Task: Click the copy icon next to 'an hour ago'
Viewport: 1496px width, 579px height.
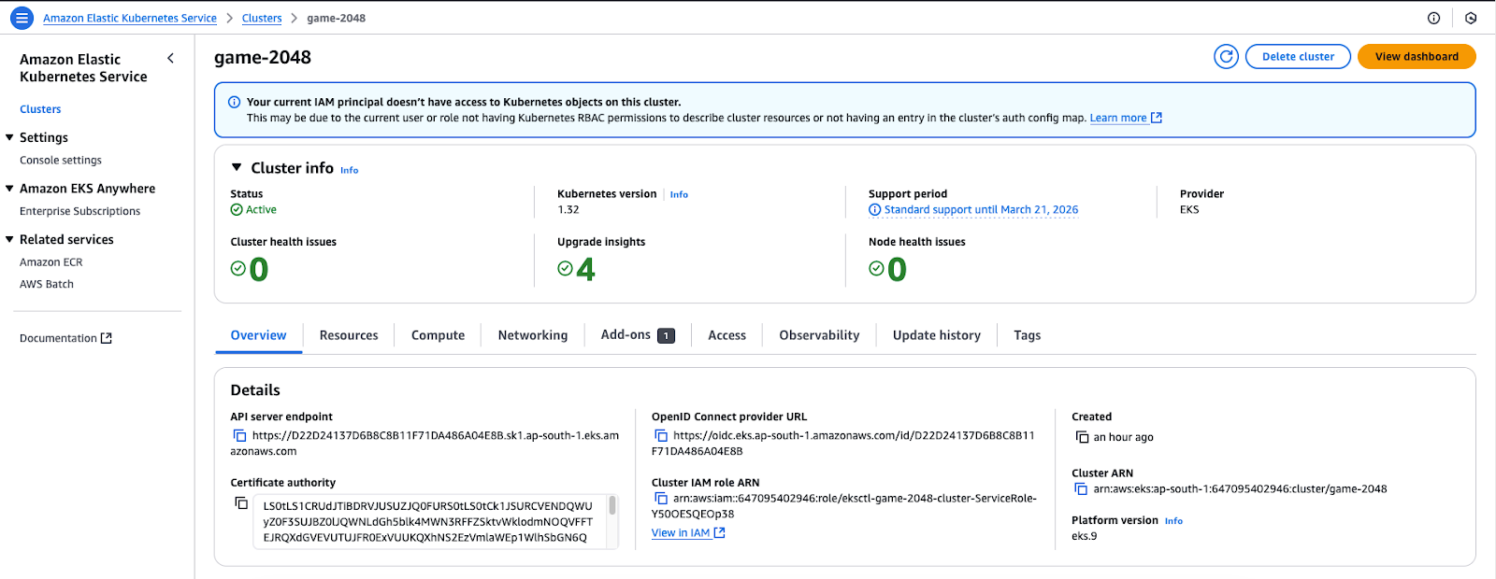Action: 1082,437
